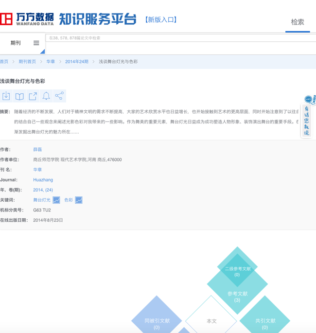Click the share icon
316x333 pixels.
(x=59, y=96)
